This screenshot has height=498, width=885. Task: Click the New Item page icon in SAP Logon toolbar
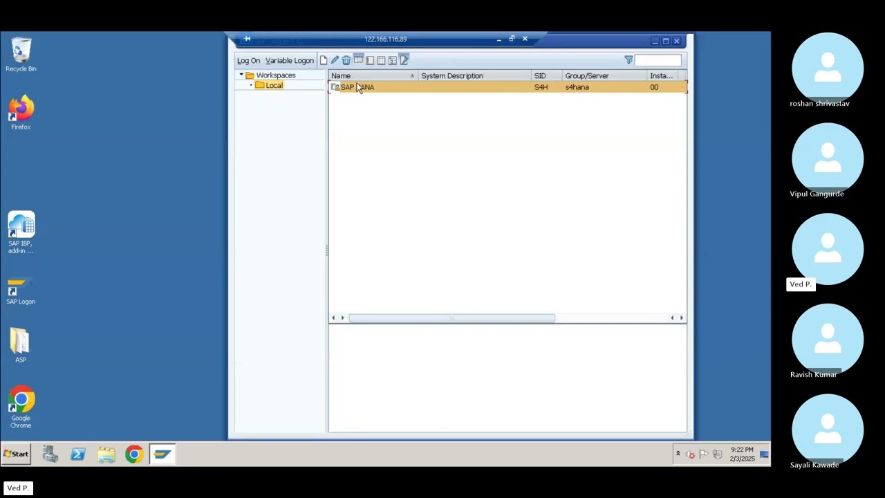(323, 60)
